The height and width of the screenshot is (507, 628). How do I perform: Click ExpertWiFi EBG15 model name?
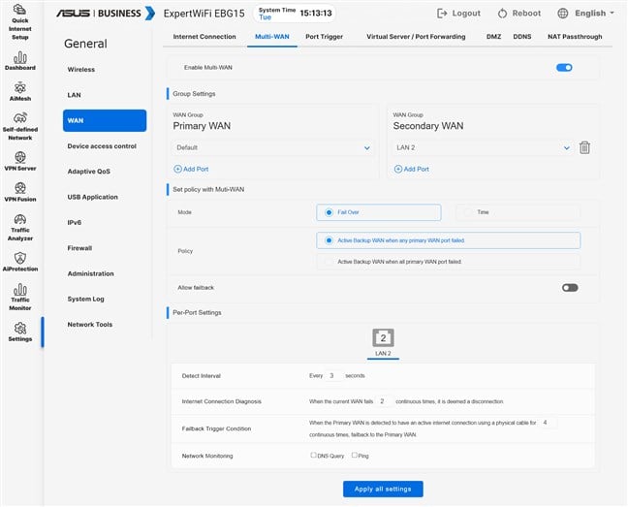tap(204, 14)
